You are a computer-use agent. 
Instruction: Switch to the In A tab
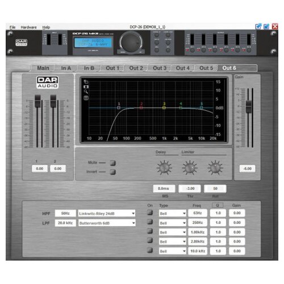(x=66, y=68)
